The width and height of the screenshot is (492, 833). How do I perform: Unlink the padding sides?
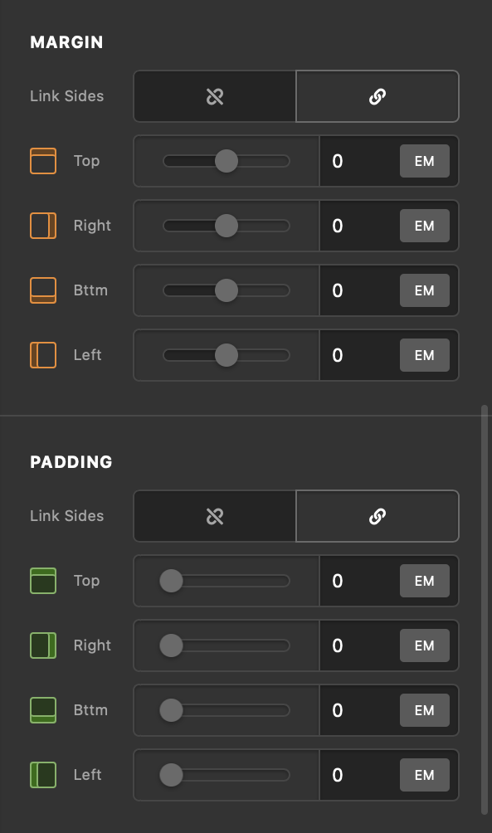[214, 516]
